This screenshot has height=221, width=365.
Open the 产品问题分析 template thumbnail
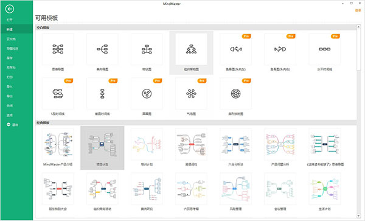280,144
